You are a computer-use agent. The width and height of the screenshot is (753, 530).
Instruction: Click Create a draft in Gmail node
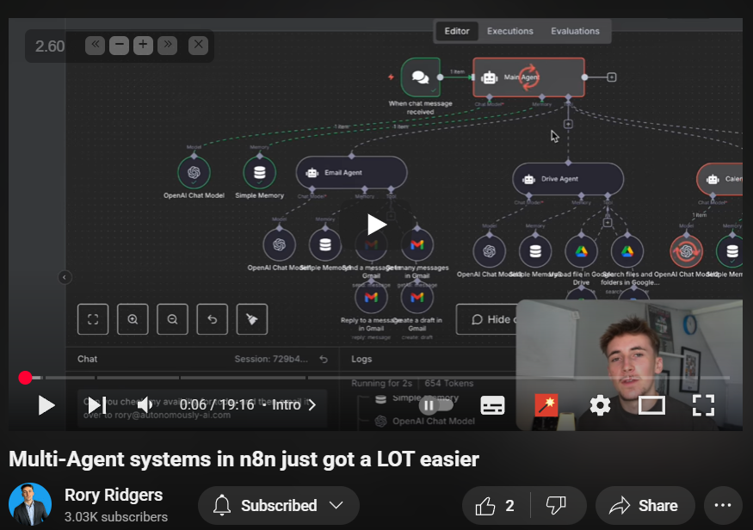417,298
